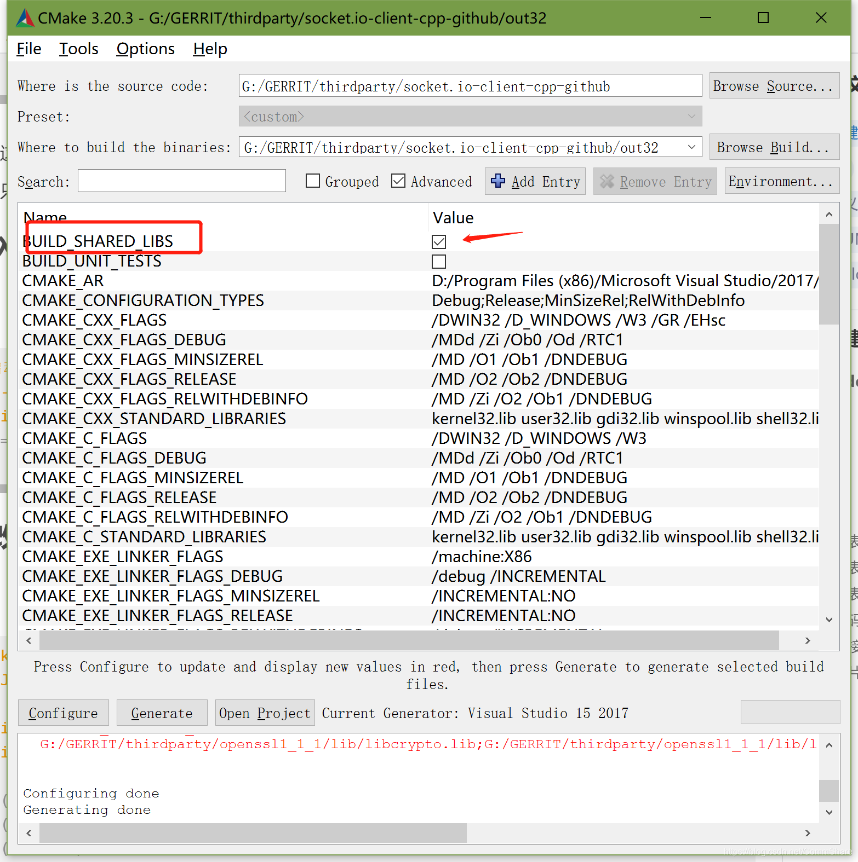
Task: Select the CMAKE_AR row name
Action: 63,281
